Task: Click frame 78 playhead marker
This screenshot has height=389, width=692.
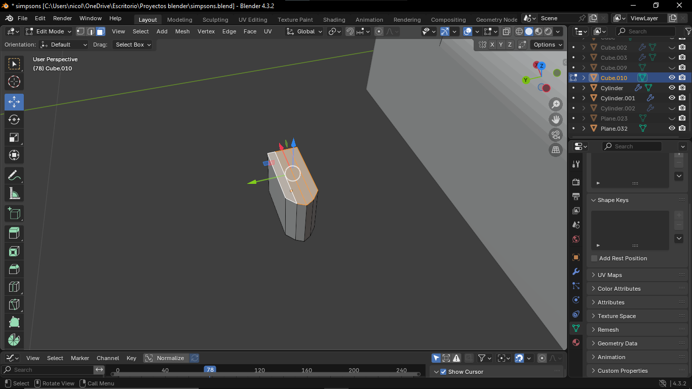Action: [210, 370]
